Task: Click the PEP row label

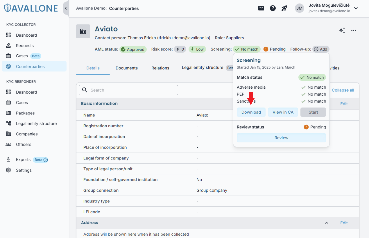Action: coord(241,94)
